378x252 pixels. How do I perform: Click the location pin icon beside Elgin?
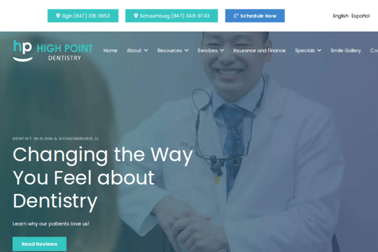[x=58, y=16]
